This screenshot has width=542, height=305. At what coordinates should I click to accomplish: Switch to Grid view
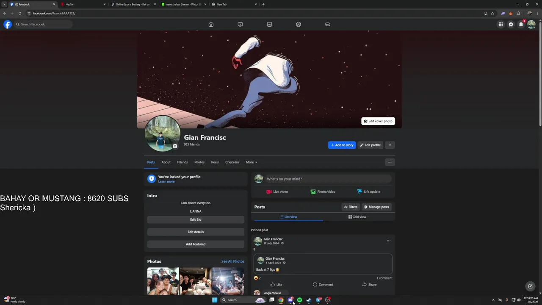[x=357, y=217]
